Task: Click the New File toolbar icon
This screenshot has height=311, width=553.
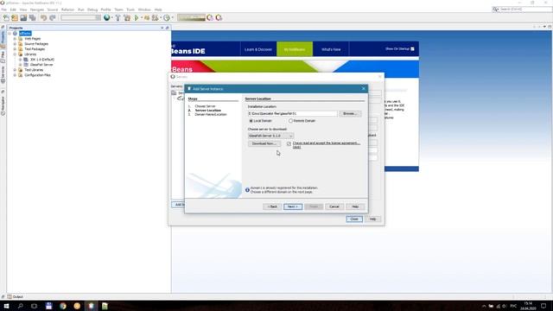Action: (6, 17)
